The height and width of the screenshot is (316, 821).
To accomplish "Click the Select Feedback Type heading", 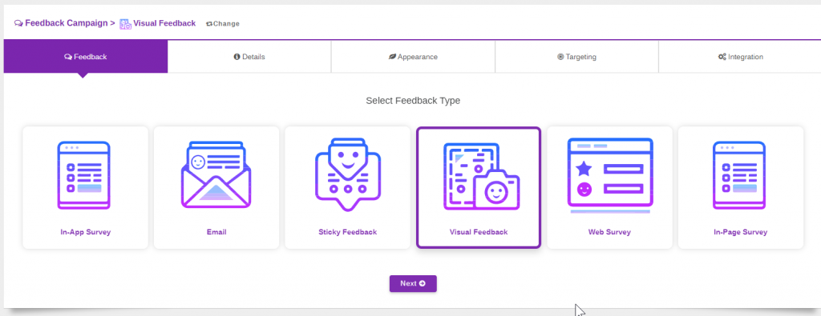I will click(x=413, y=101).
